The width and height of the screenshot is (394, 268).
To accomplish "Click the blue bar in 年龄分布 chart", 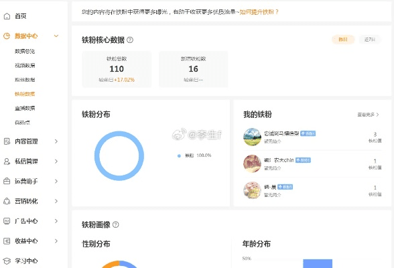I will coord(318,263).
